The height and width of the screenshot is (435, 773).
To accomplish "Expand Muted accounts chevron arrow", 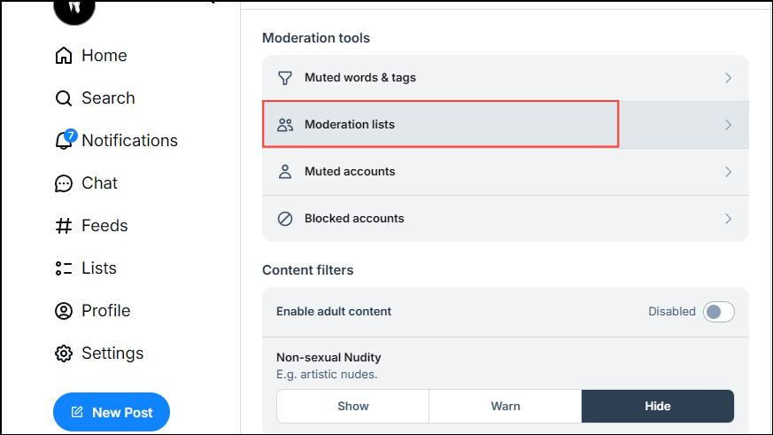I will pyautogui.click(x=728, y=172).
